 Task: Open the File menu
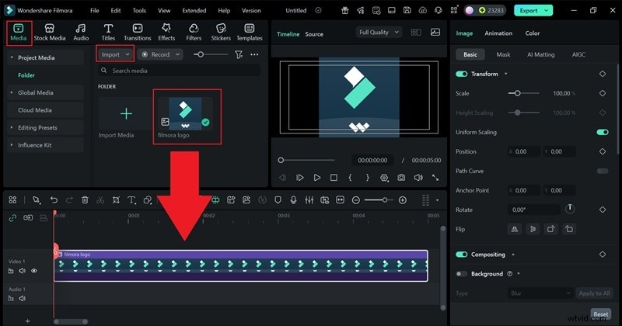(x=94, y=11)
